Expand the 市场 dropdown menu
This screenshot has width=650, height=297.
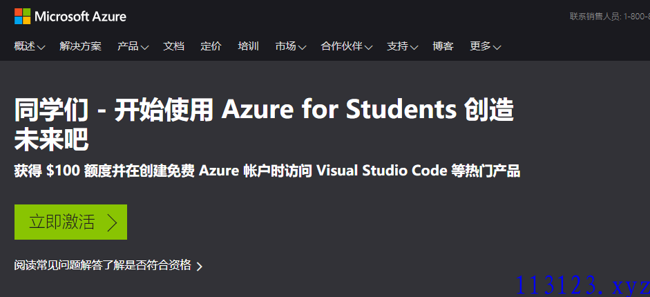click(x=291, y=46)
